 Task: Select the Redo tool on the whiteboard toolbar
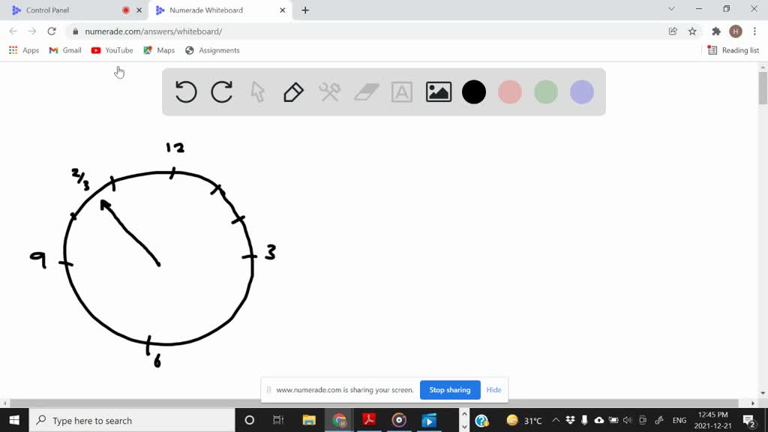click(221, 91)
